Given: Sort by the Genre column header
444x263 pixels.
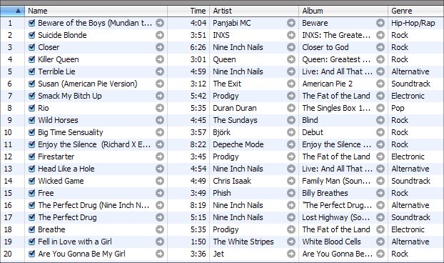Looking at the screenshot, I should click(x=415, y=11).
